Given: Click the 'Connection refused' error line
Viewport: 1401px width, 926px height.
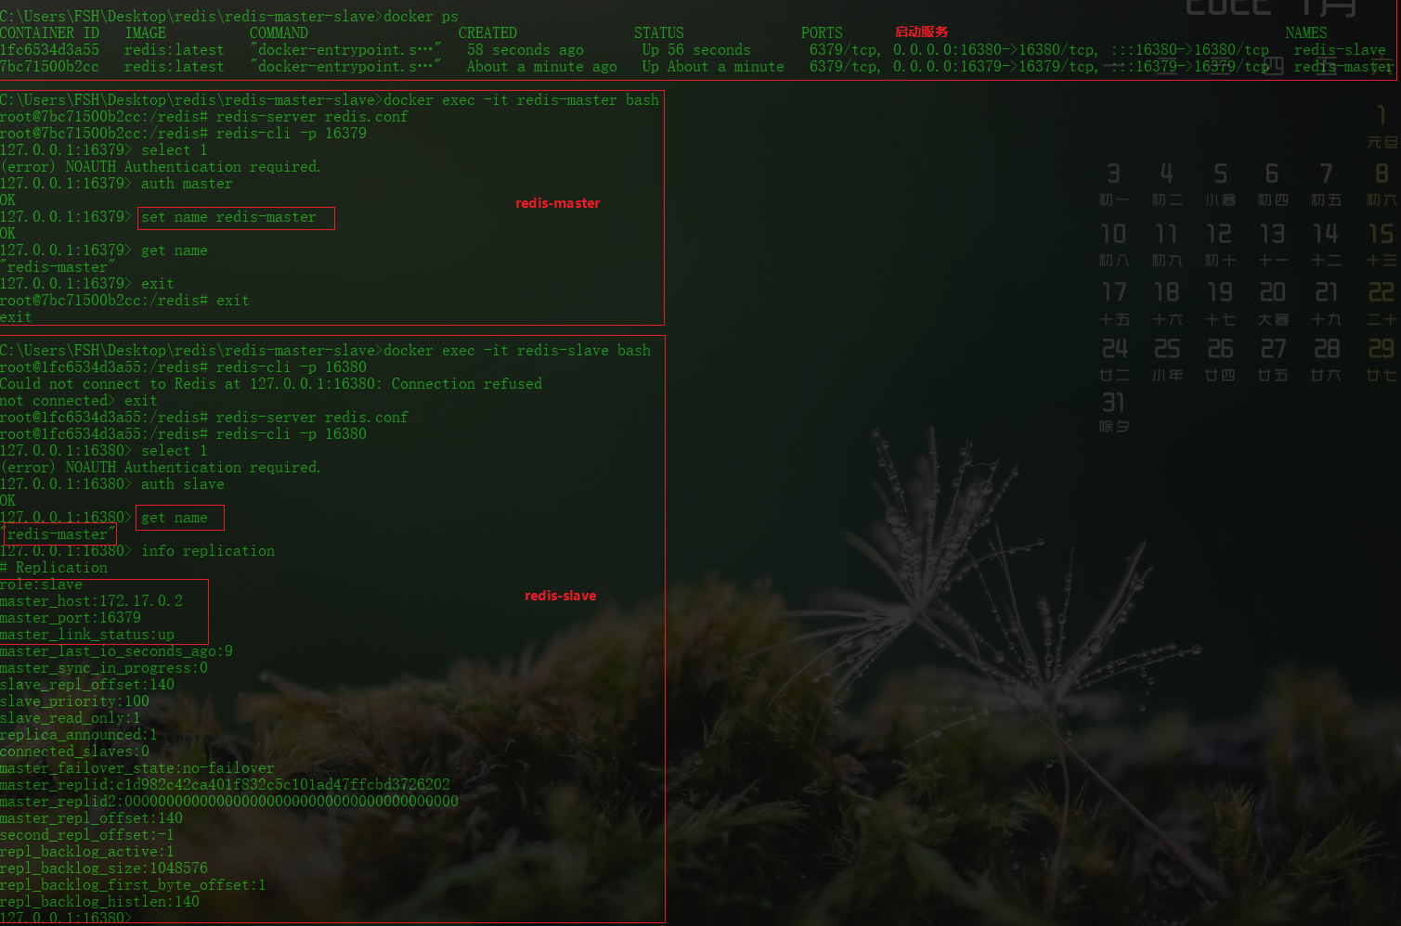Looking at the screenshot, I should [x=271, y=383].
